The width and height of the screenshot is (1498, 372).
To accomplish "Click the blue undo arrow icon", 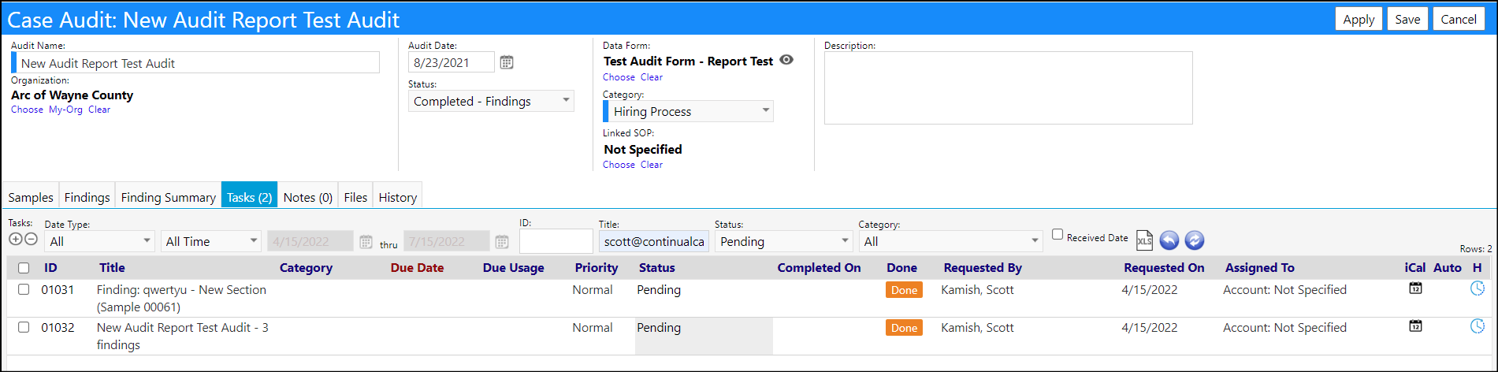I will coord(1169,240).
